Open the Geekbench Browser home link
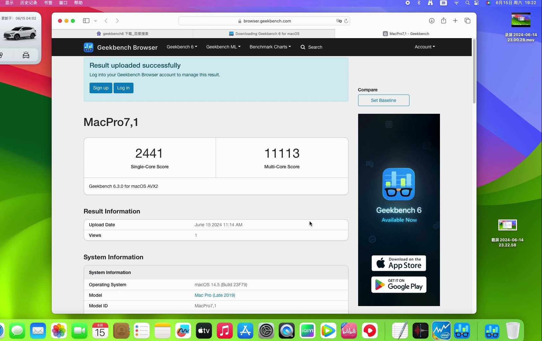 [127, 47]
